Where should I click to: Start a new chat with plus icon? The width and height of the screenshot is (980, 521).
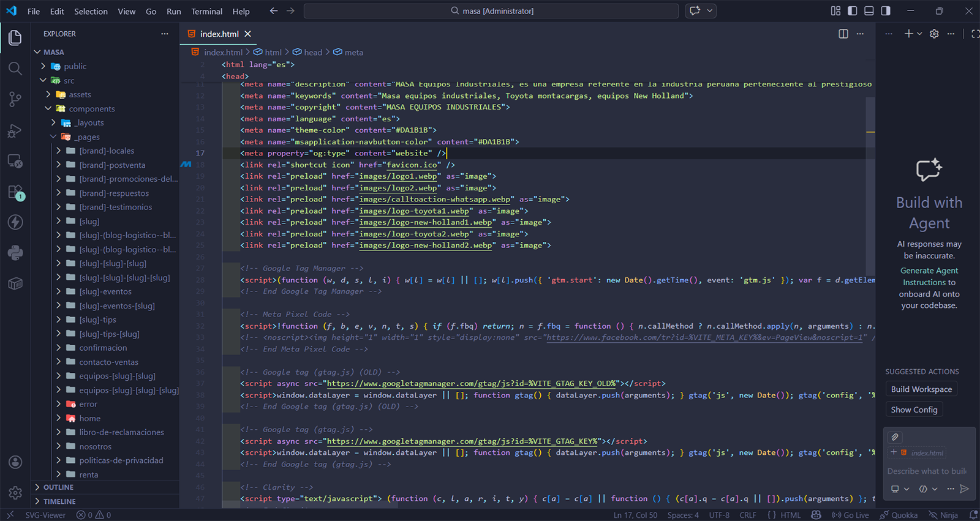coord(908,34)
